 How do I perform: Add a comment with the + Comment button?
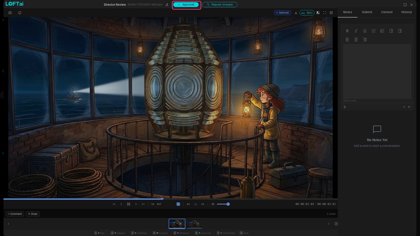(x=15, y=214)
